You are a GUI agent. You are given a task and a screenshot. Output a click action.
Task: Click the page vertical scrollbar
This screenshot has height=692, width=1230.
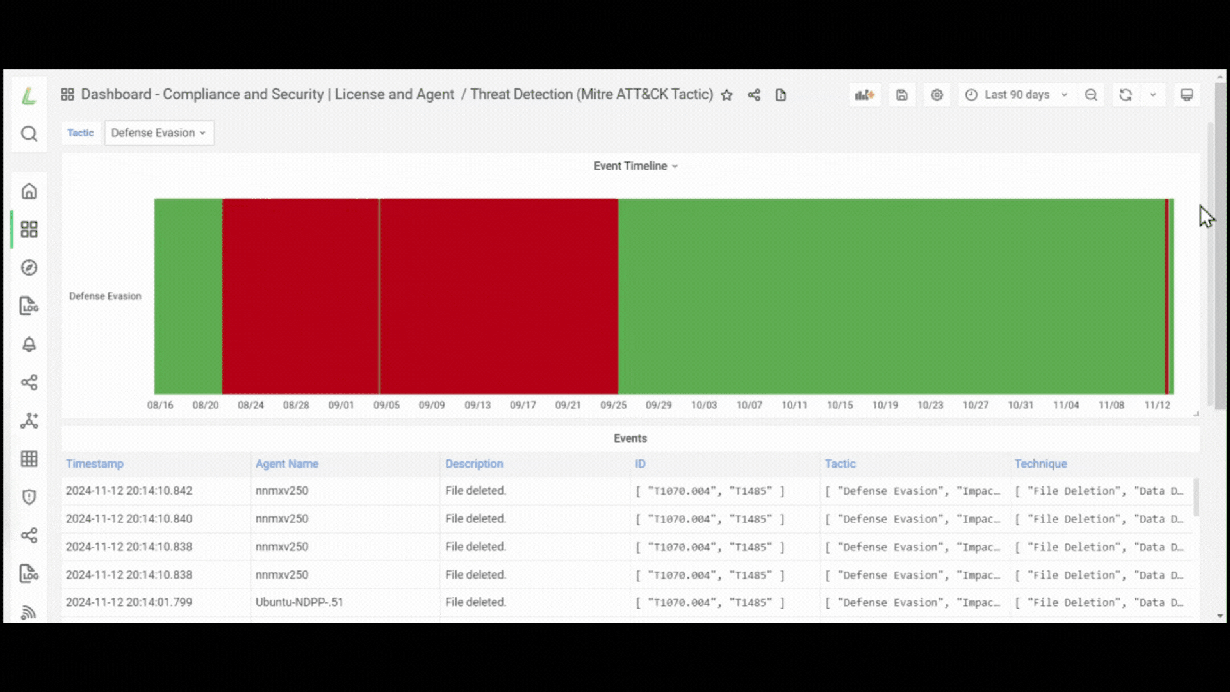pos(1220,247)
